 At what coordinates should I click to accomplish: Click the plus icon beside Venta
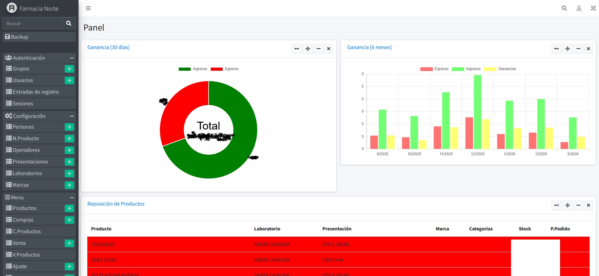[69, 243]
